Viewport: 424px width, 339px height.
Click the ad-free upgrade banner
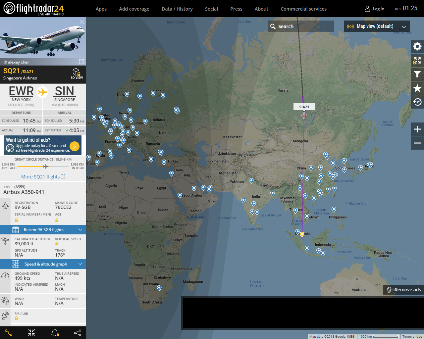43,146
